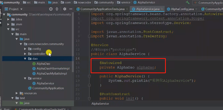
Task: Open the CommunityApplication run configuration dropdown
Action: point(208,3)
